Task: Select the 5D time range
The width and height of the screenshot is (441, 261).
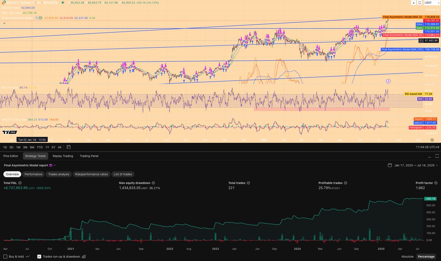Action: tap(11, 147)
